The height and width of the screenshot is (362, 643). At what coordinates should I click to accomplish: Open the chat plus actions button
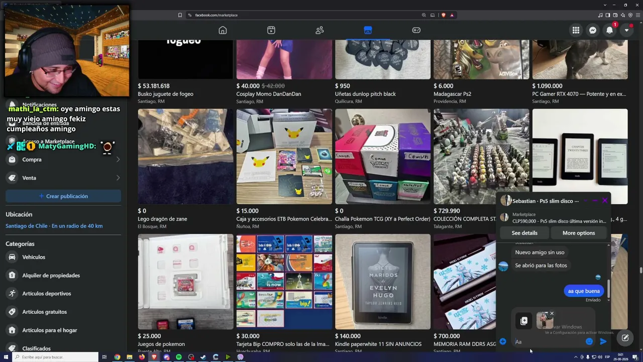click(503, 342)
